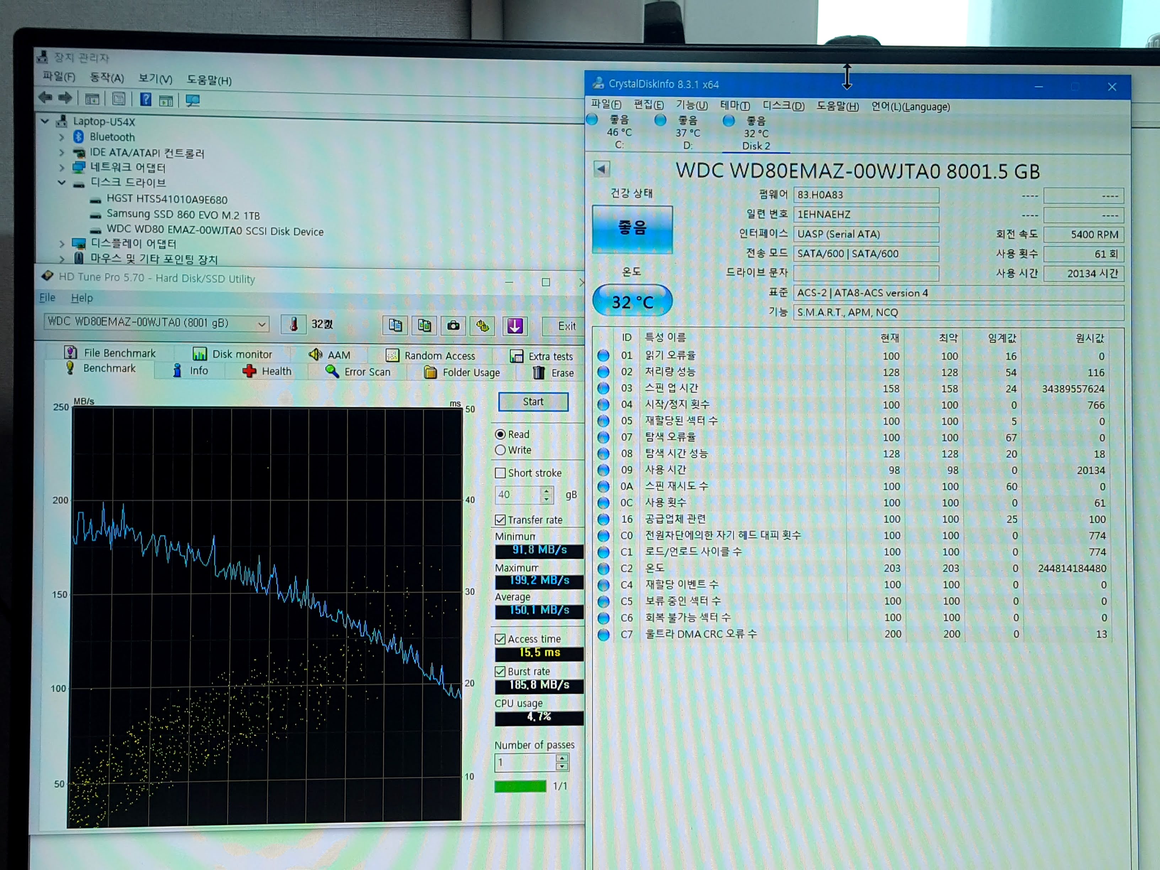Expand Bluetooth tree node
Screen dimensions: 1160x870
point(61,138)
